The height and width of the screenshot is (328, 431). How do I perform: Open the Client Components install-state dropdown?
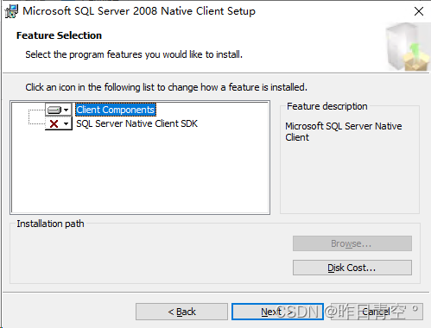[x=59, y=110]
